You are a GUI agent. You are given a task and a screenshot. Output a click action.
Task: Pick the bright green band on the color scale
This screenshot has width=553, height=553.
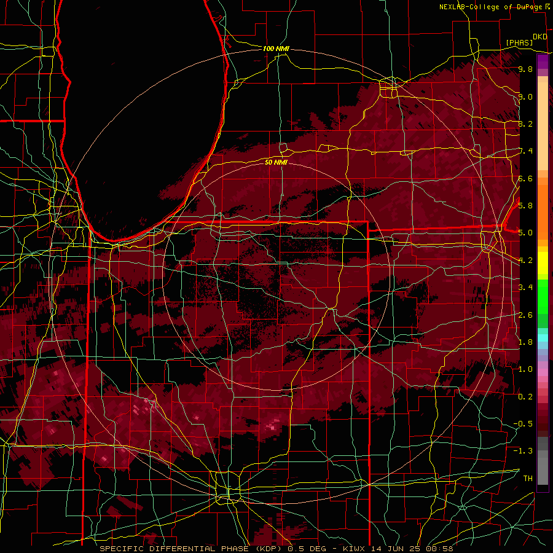point(543,298)
